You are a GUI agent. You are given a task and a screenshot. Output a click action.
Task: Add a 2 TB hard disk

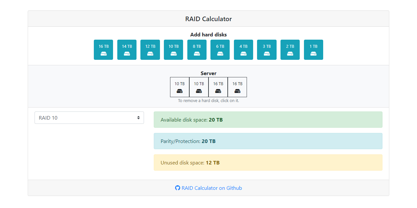290,50
